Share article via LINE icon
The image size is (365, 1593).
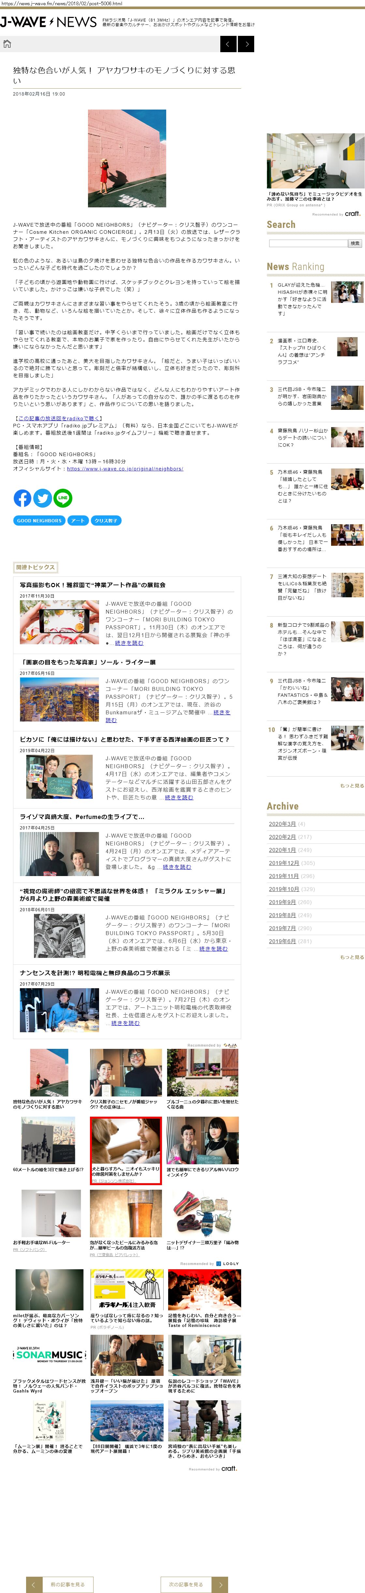(63, 498)
